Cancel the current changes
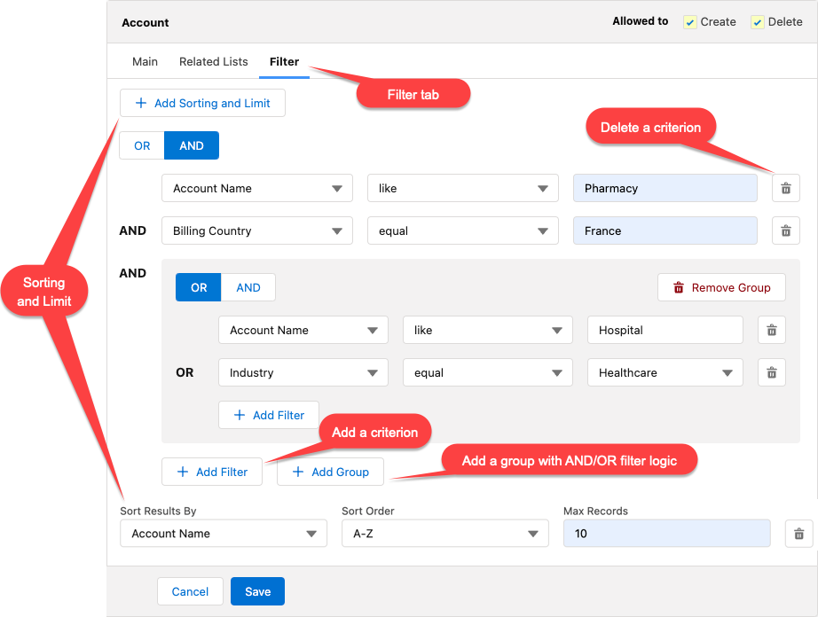 pos(190,591)
